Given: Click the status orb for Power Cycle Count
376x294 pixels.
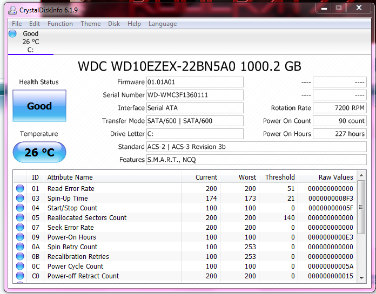Looking at the screenshot, I should (20, 266).
